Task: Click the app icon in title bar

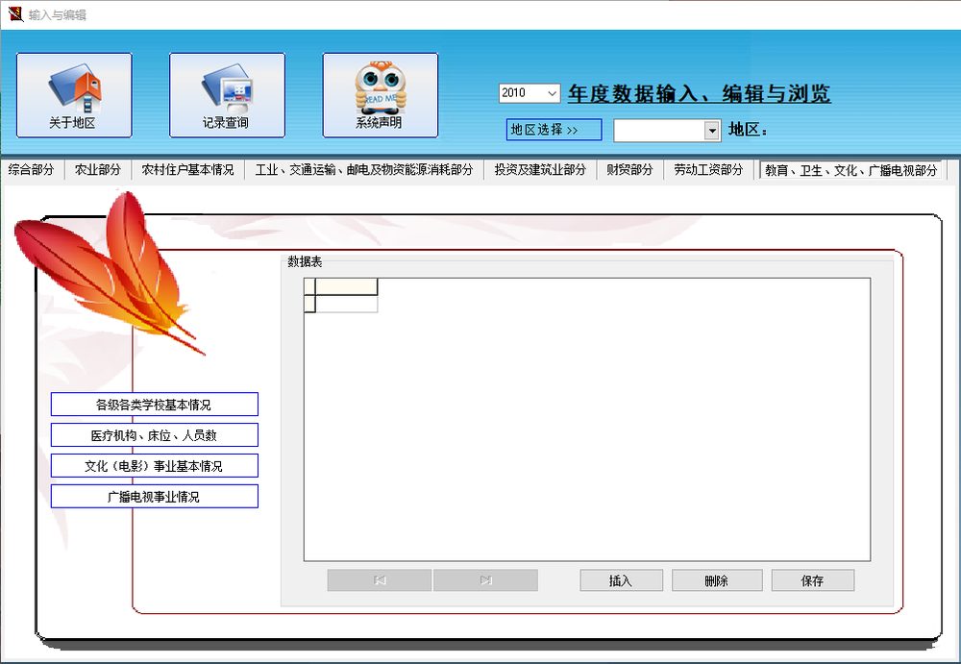Action: 15,13
